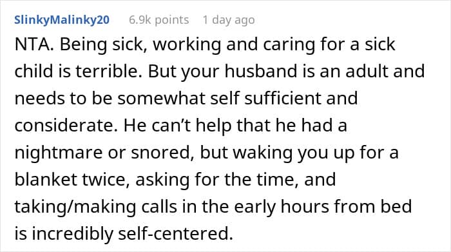The width and height of the screenshot is (451, 252).
Task: Click the words 'taking/making calls'
Action: 95,206
